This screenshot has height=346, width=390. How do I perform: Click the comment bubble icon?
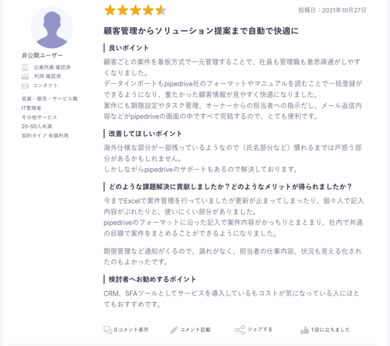tap(108, 330)
